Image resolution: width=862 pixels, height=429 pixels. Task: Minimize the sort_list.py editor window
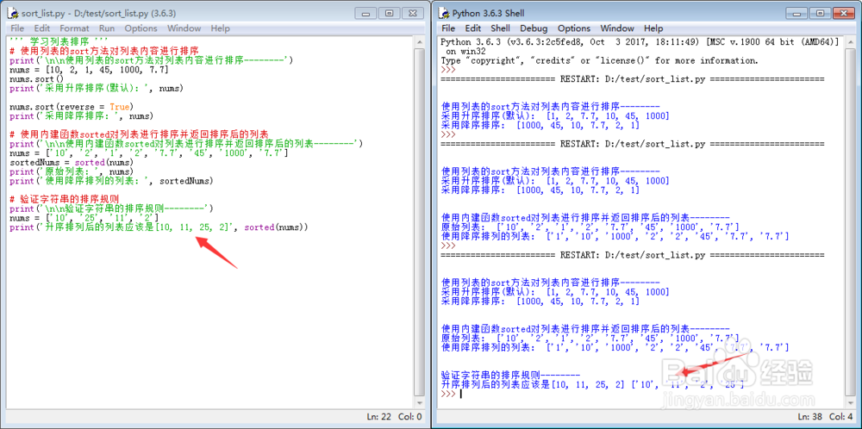(366, 13)
